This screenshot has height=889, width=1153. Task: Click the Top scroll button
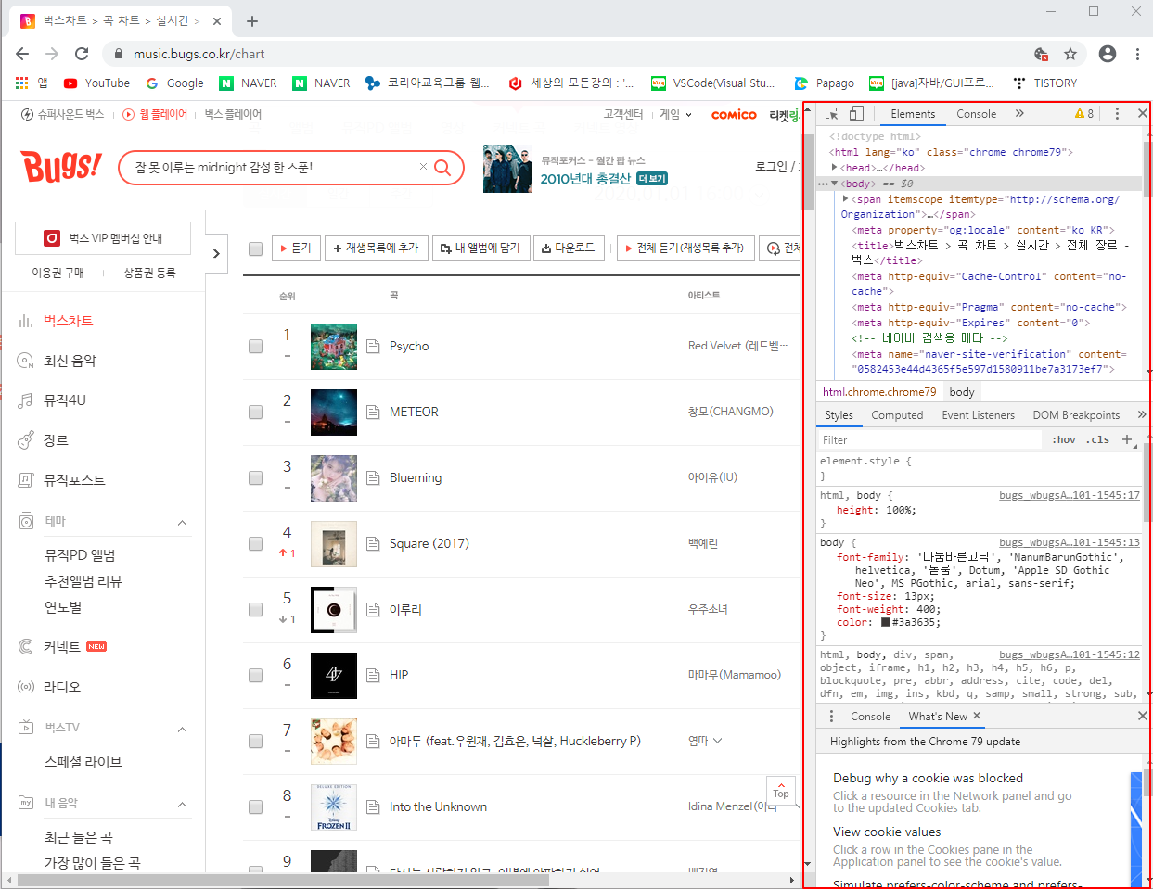781,789
